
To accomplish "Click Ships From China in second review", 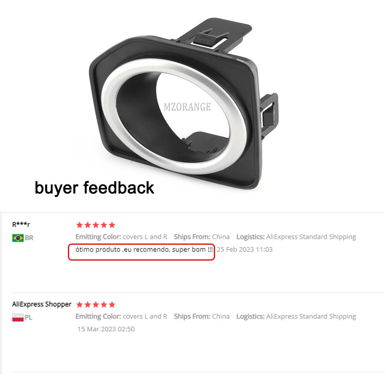I will [201, 317].
